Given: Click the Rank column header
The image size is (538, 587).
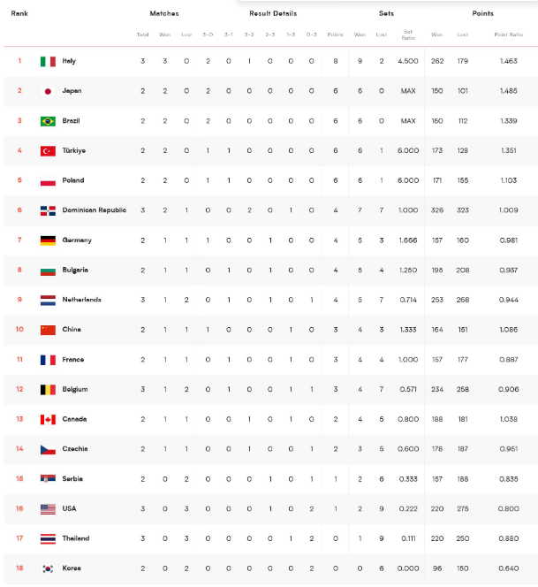Looking at the screenshot, I should tap(19, 13).
